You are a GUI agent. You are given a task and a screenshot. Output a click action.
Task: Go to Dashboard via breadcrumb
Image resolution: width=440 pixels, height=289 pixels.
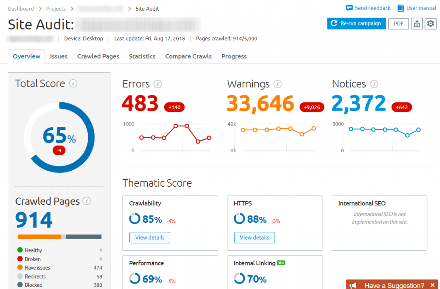point(21,8)
